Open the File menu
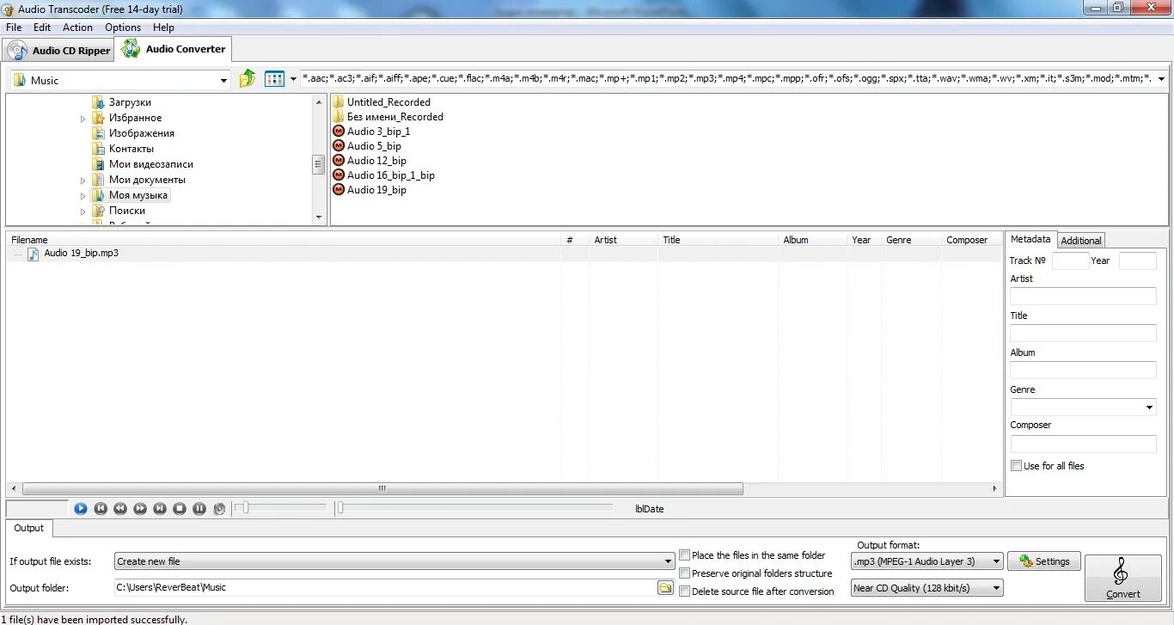The image size is (1174, 625). 14,28
